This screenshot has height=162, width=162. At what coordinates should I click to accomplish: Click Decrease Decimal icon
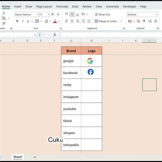click(155, 21)
